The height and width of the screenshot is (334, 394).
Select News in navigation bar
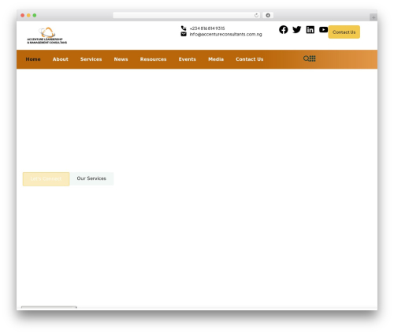coord(121,59)
